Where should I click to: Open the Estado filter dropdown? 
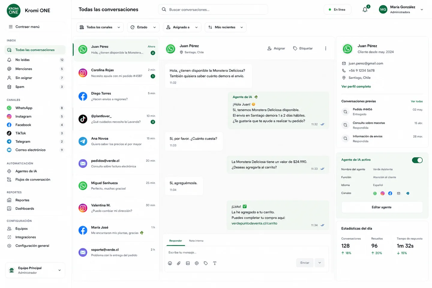pos(143,27)
